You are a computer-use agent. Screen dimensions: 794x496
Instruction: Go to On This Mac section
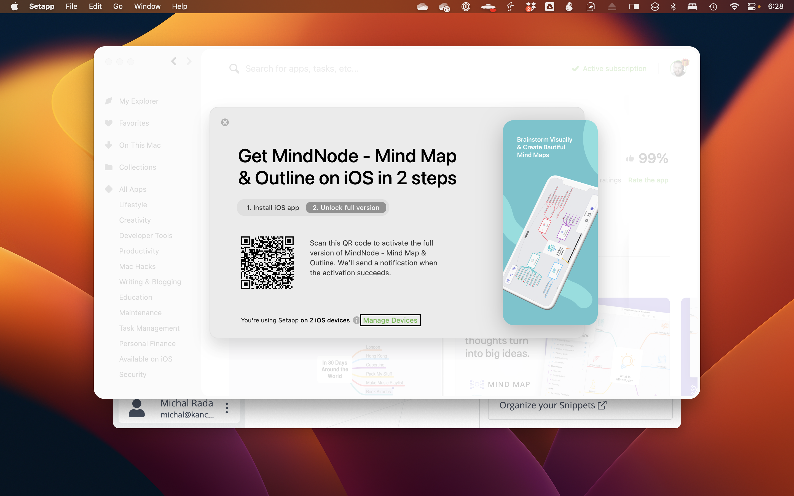(140, 145)
